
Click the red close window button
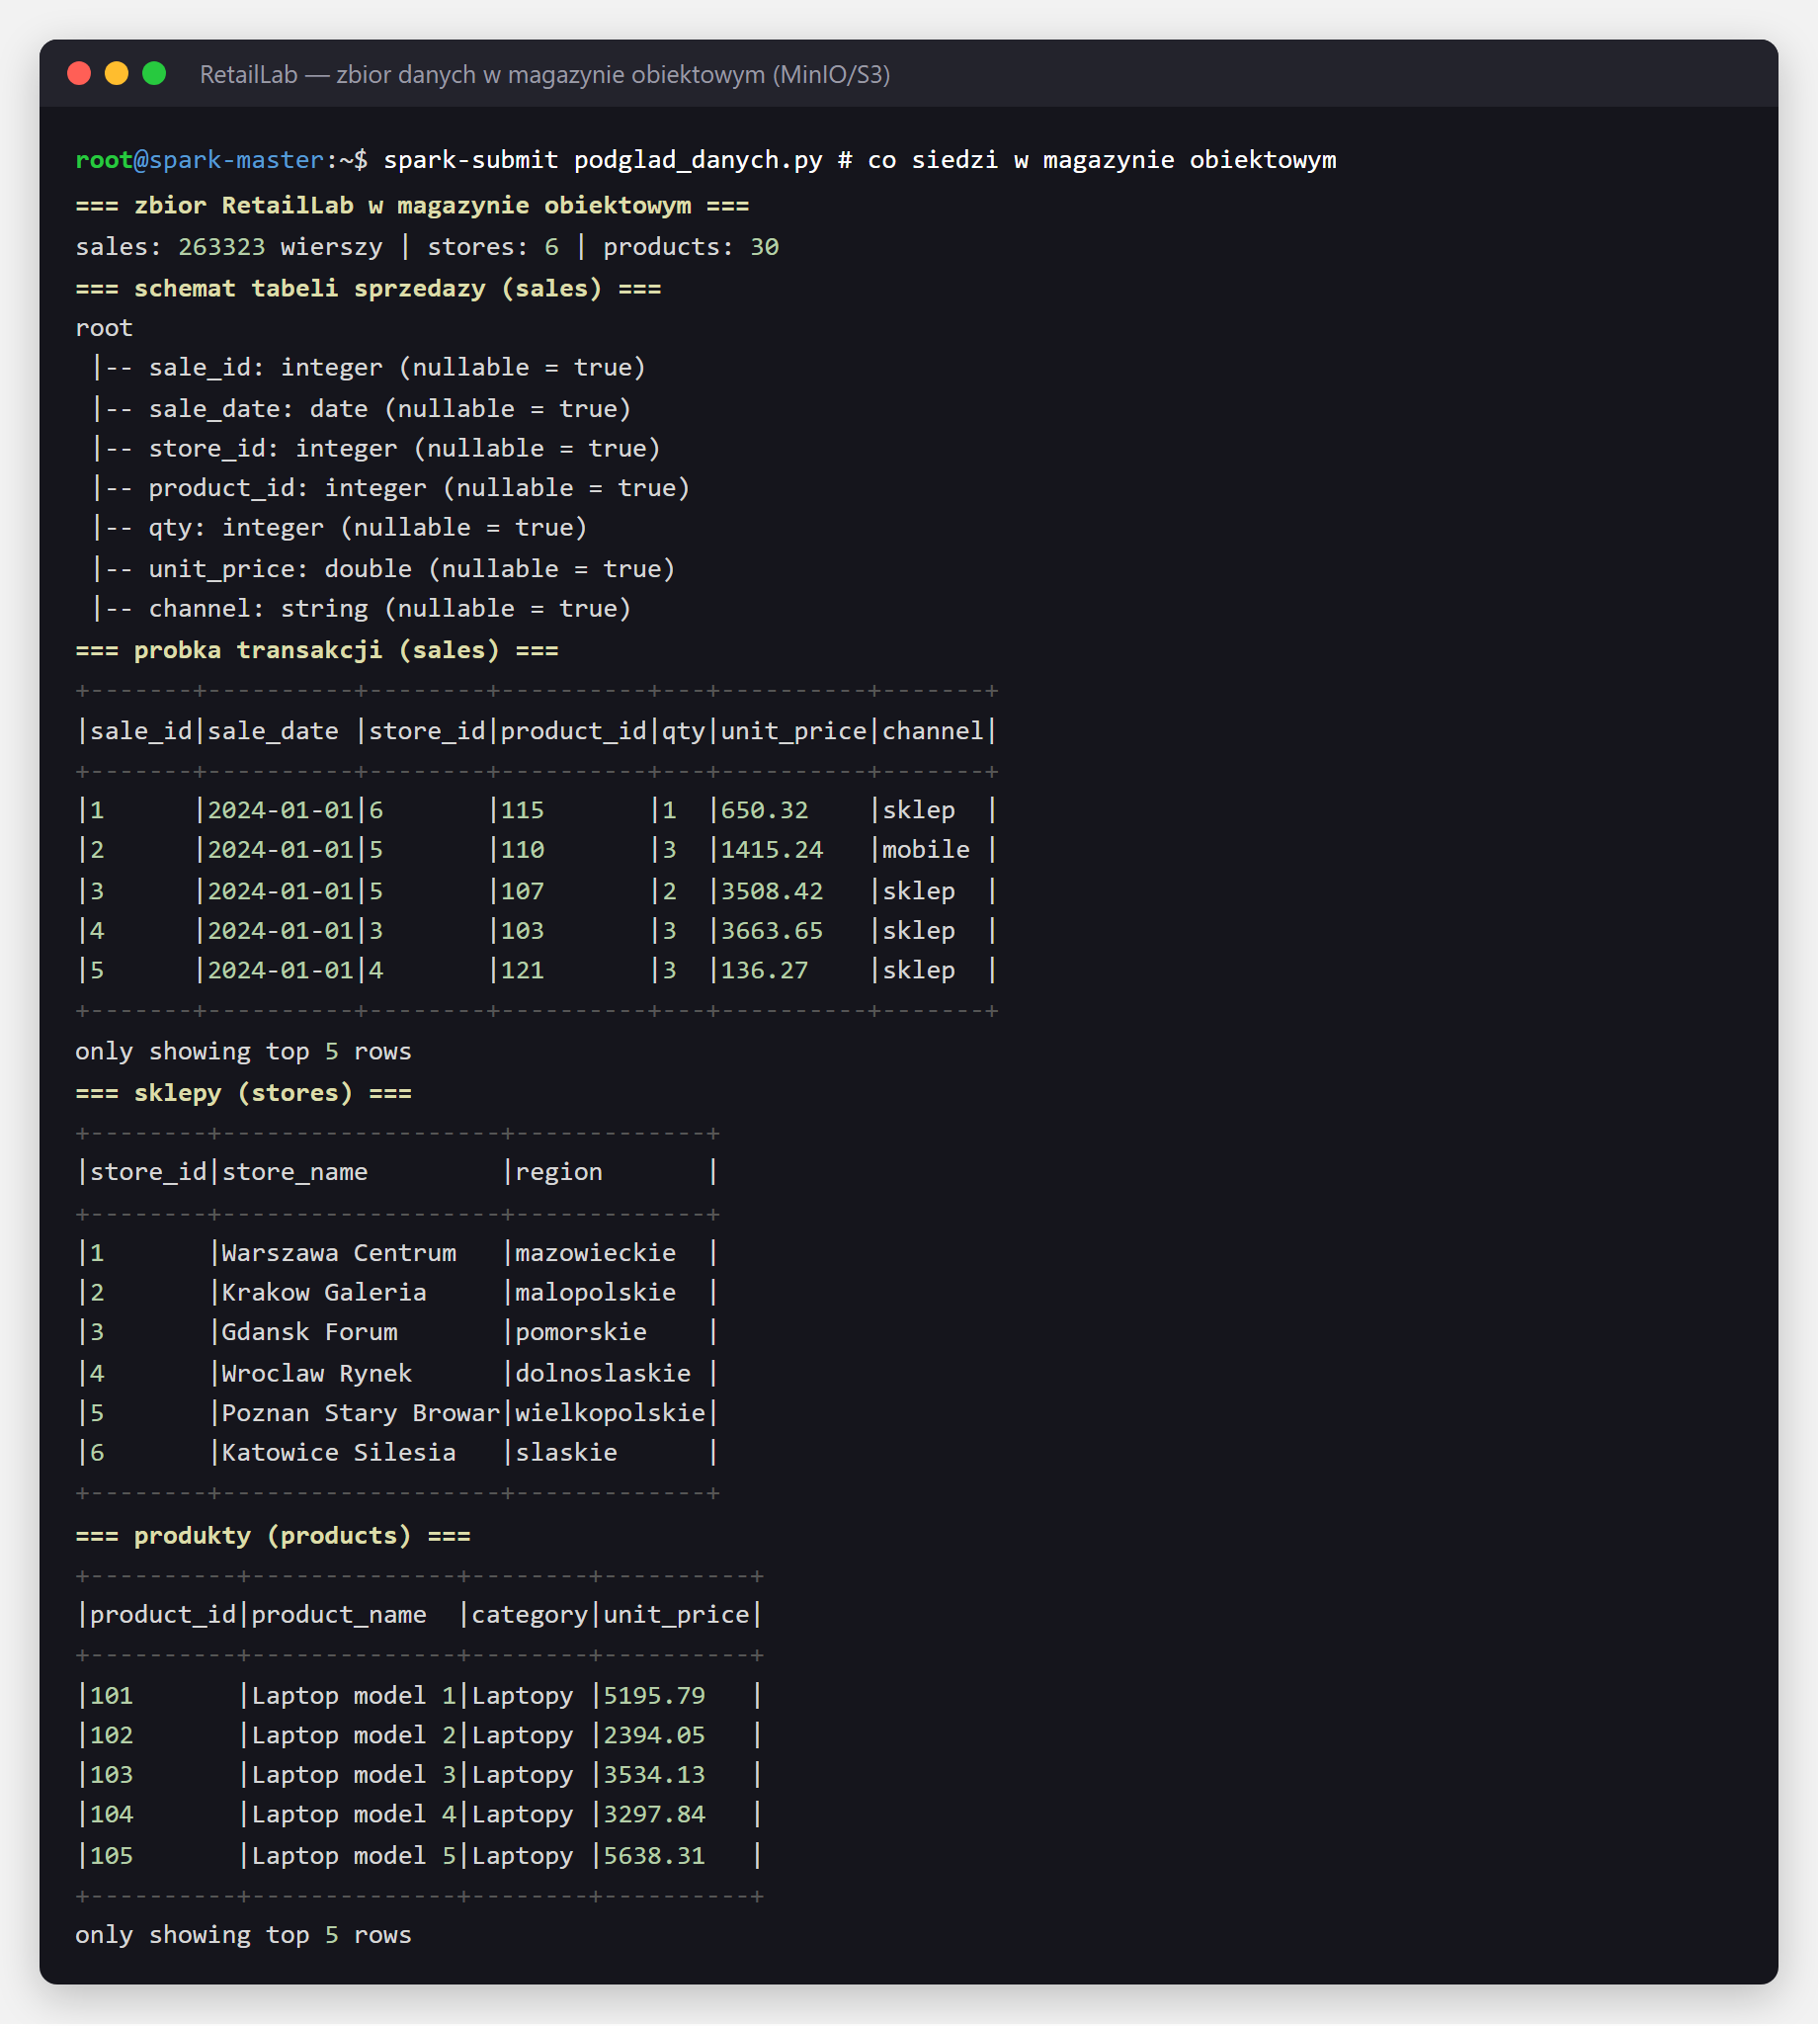(79, 74)
